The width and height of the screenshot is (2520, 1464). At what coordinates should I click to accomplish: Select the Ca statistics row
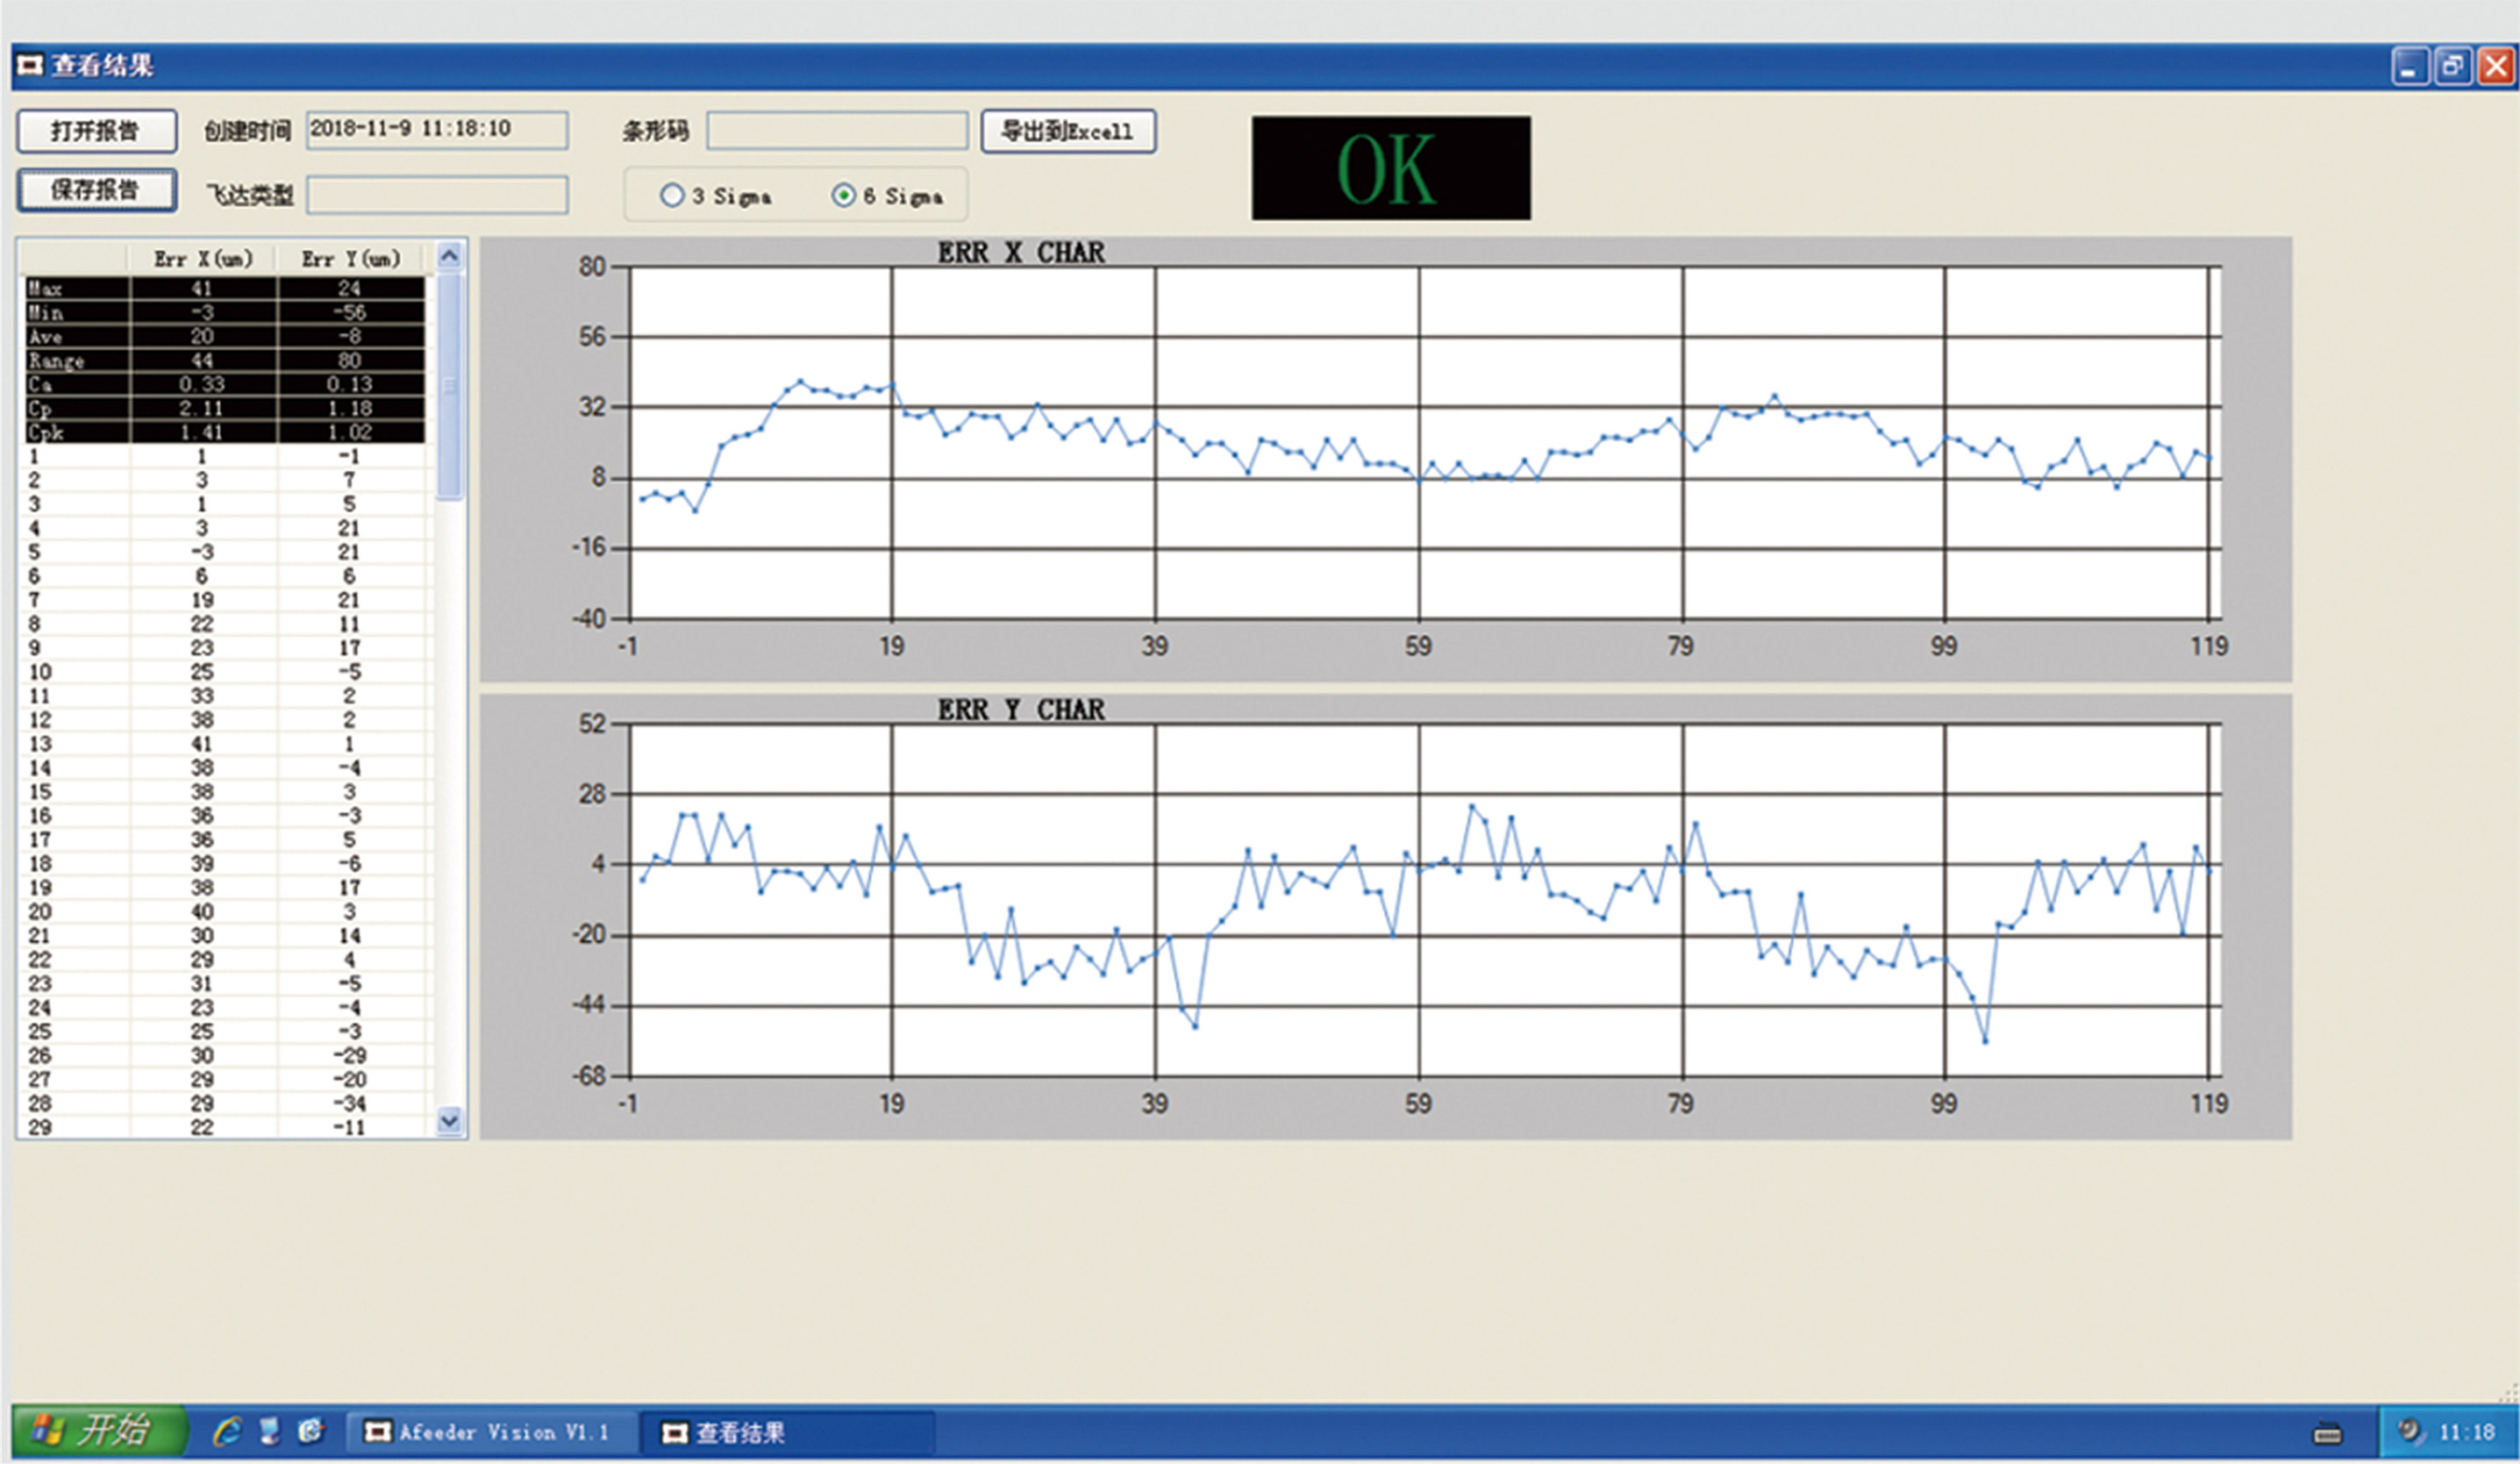pos(225,384)
